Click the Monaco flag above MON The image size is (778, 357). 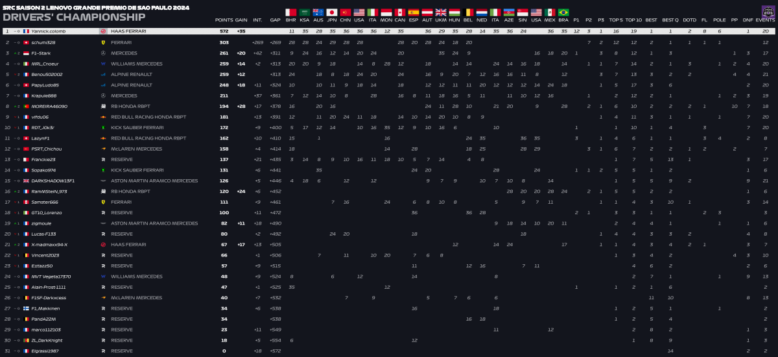click(x=386, y=12)
